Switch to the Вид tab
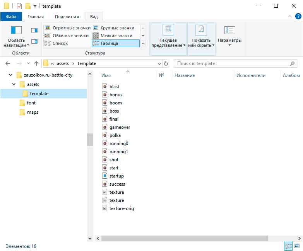This screenshot has height=251, width=303. 94,17
